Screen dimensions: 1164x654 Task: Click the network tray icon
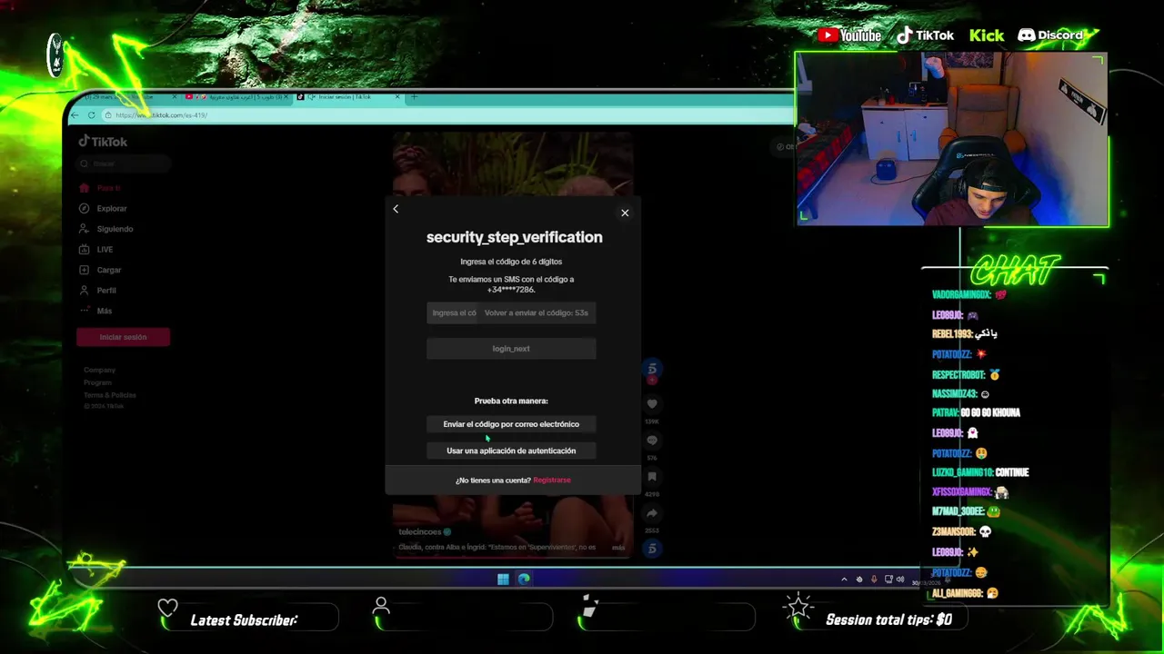tap(888, 580)
